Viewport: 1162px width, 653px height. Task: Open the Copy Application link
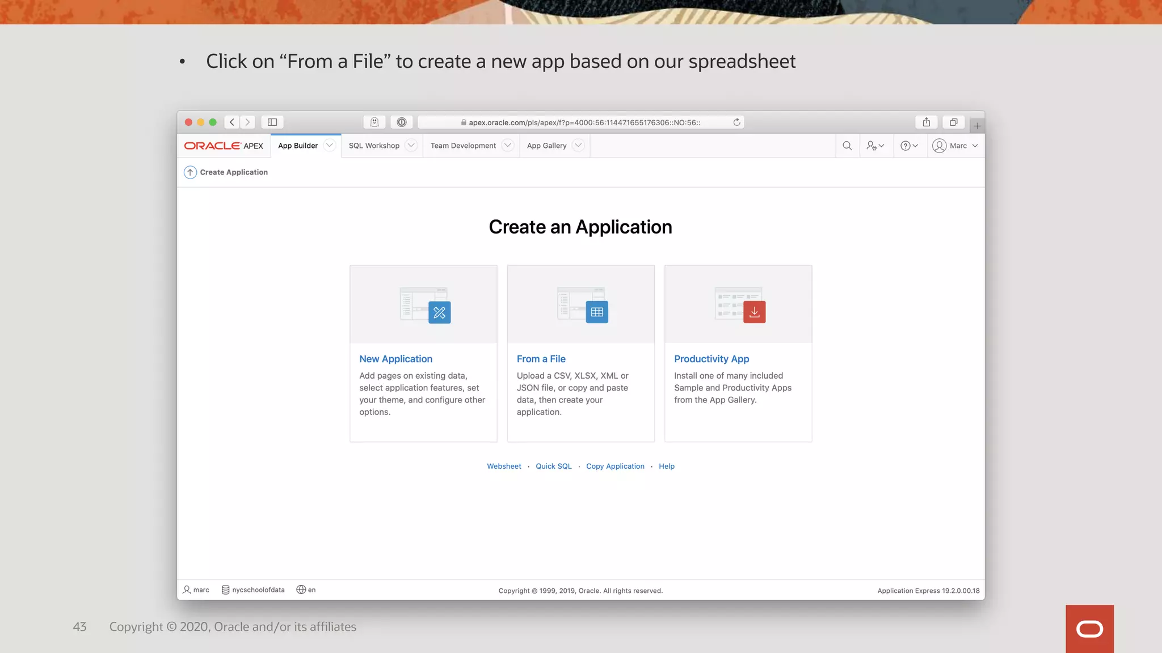tap(615, 466)
